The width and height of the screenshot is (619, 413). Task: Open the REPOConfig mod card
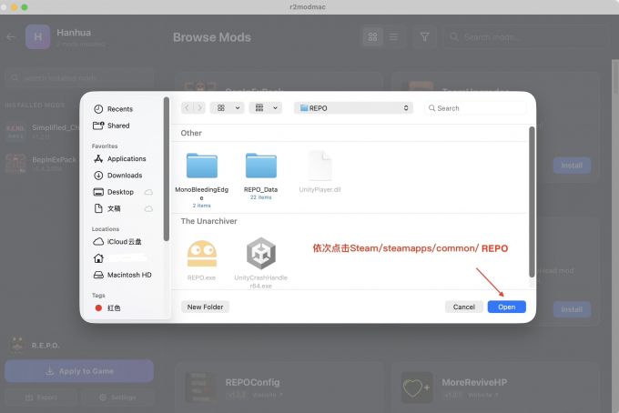point(279,388)
